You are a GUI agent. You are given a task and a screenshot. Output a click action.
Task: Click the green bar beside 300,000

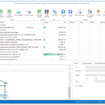pos(45,27)
